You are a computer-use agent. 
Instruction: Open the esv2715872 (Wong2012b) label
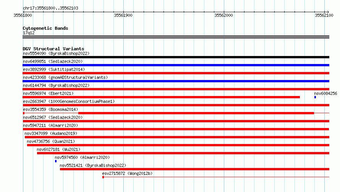click(x=127, y=173)
